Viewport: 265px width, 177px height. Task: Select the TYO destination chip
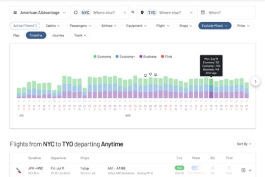152,13
